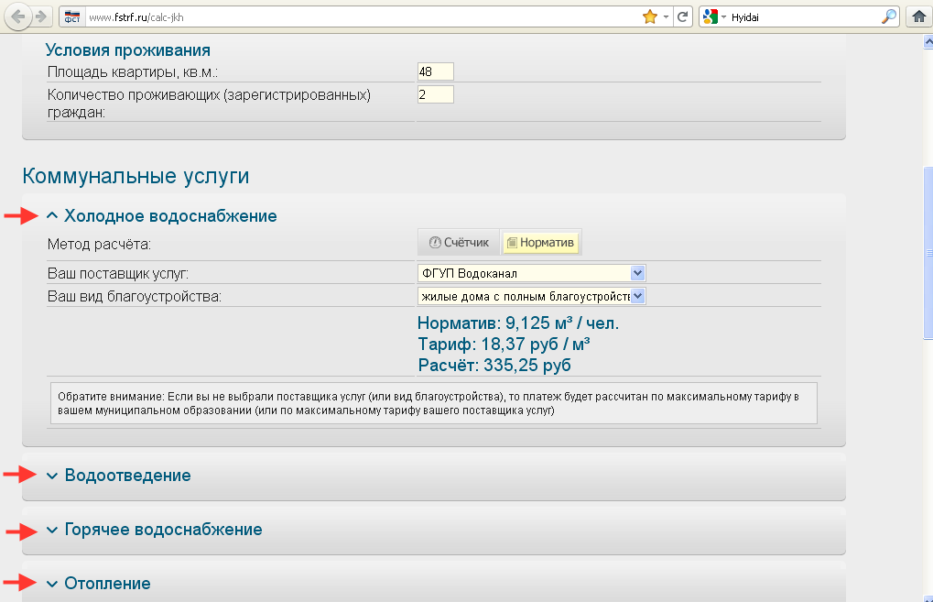This screenshot has width=933, height=602.
Task: Click the Площадь квартиры, кв.м. label
Action: 133,72
